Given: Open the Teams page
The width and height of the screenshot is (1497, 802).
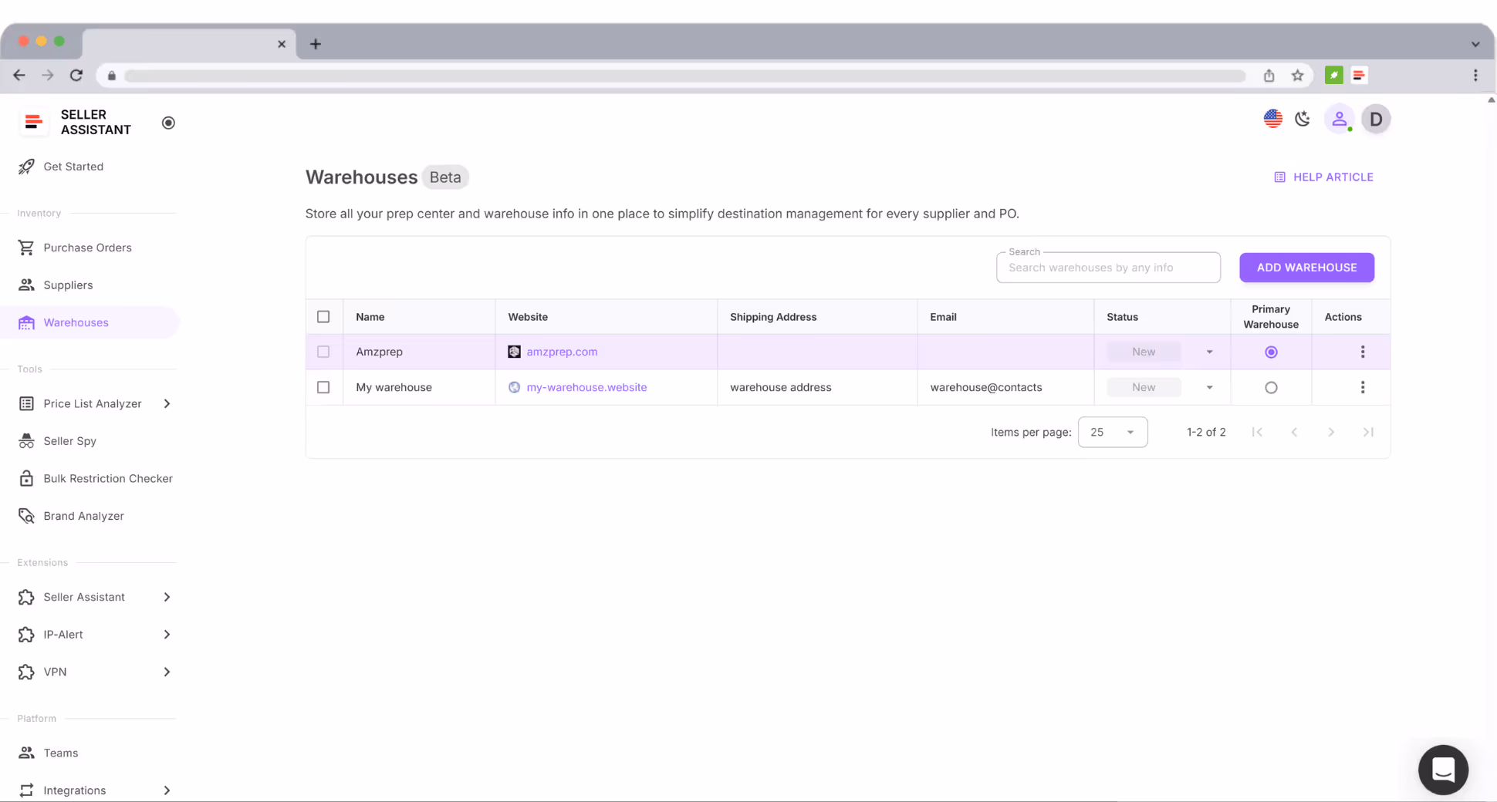Looking at the screenshot, I should pyautogui.click(x=61, y=752).
